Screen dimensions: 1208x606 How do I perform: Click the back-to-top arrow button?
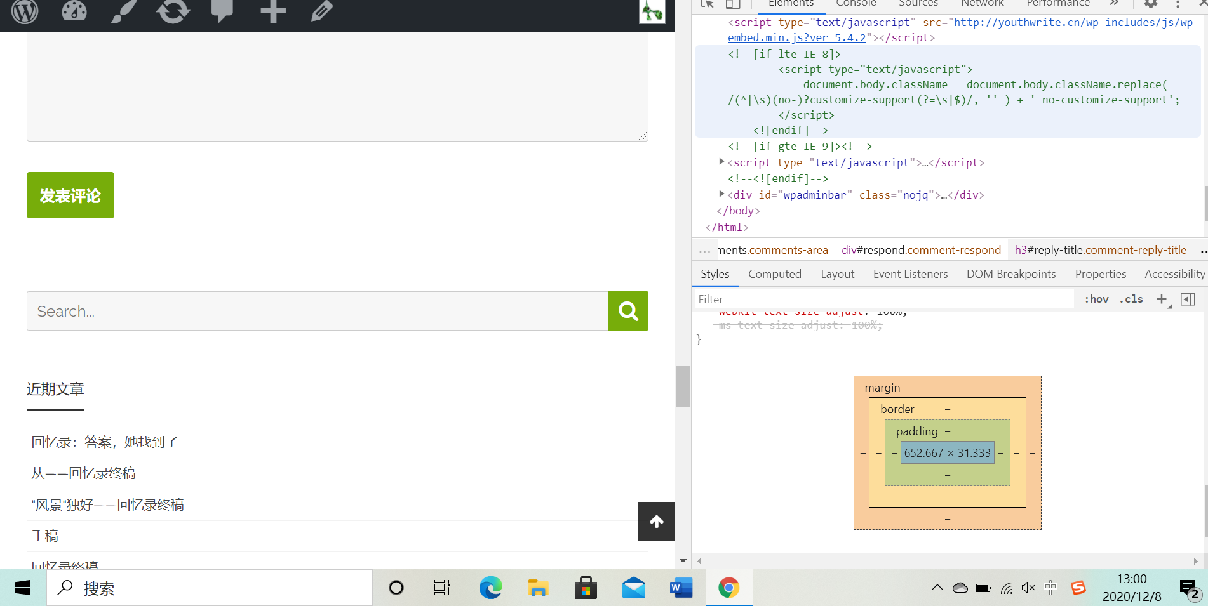pos(657,521)
